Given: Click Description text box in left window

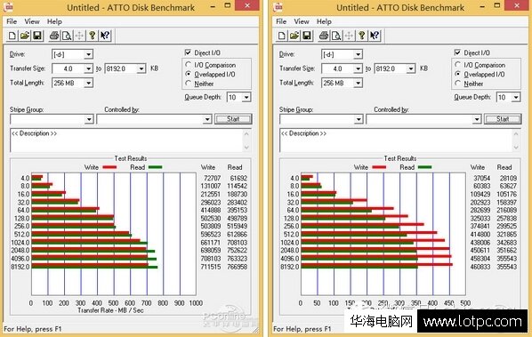Looking at the screenshot, I should click(127, 140).
